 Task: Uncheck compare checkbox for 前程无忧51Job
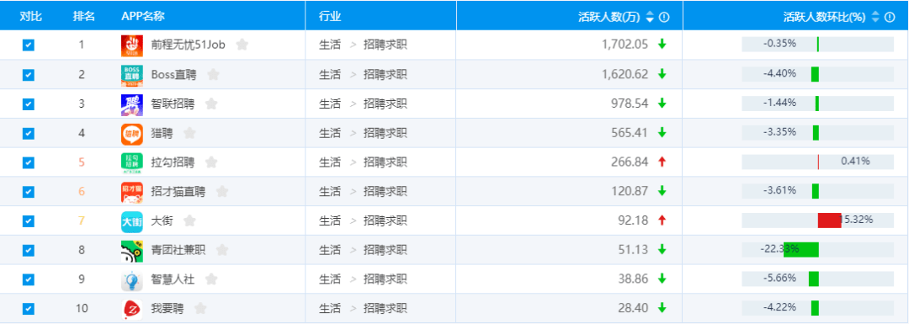[x=29, y=45]
